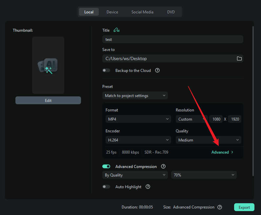Open the Medium Quality dropdown
Viewport: 261px width, 215px height.
coord(208,140)
